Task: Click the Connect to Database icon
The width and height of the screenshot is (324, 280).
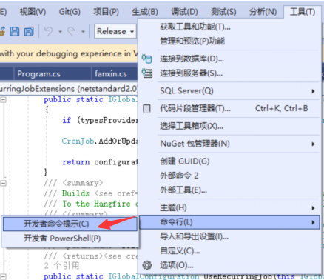Action: [146, 59]
